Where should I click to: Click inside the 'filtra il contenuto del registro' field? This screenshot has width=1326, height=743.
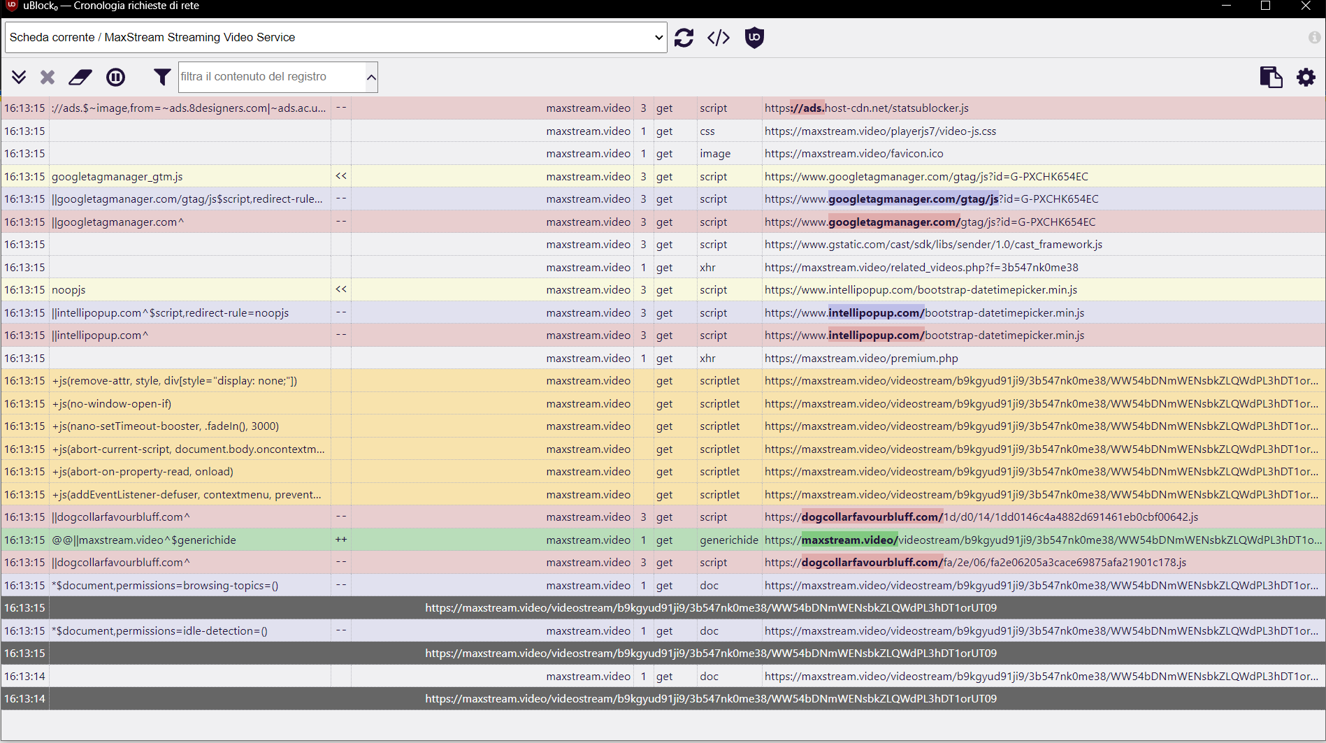273,77
